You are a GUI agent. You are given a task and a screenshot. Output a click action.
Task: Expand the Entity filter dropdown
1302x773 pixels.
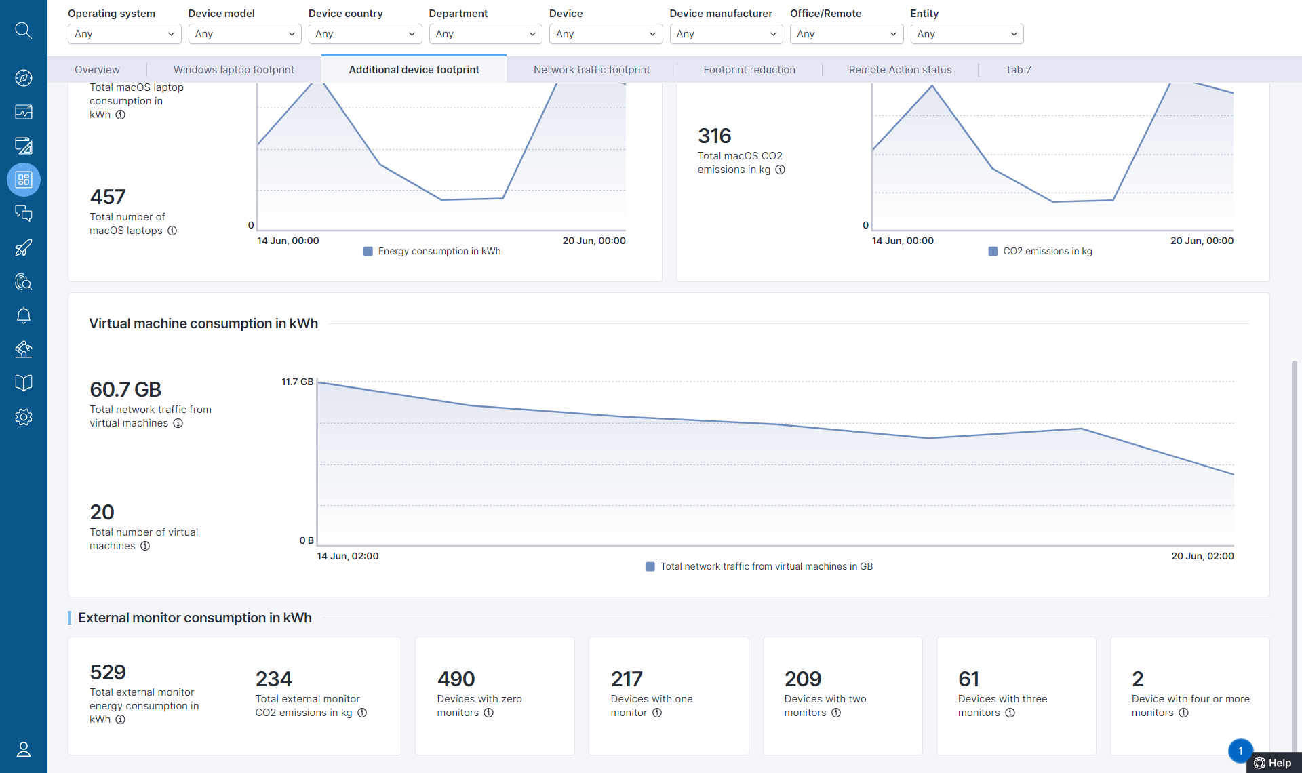(x=966, y=34)
